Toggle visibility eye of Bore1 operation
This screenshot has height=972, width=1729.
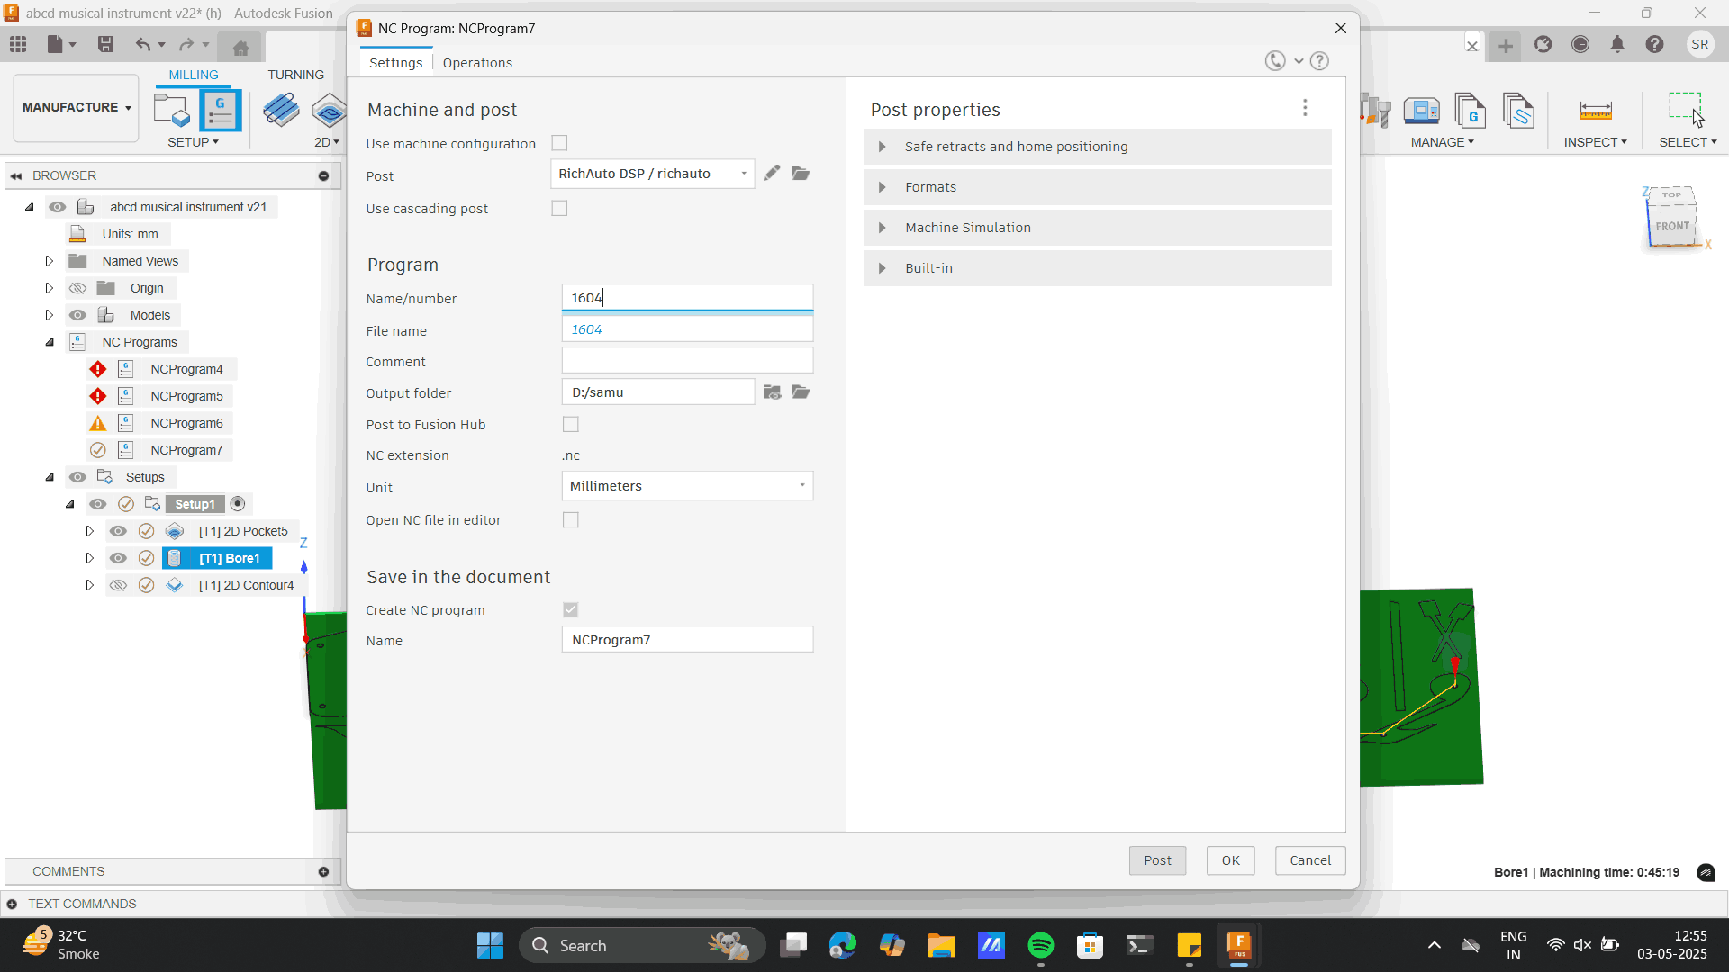(x=118, y=558)
